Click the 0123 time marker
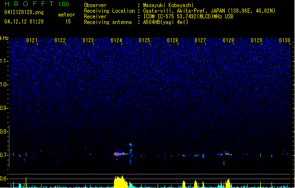295x188 pixels. point(88,40)
